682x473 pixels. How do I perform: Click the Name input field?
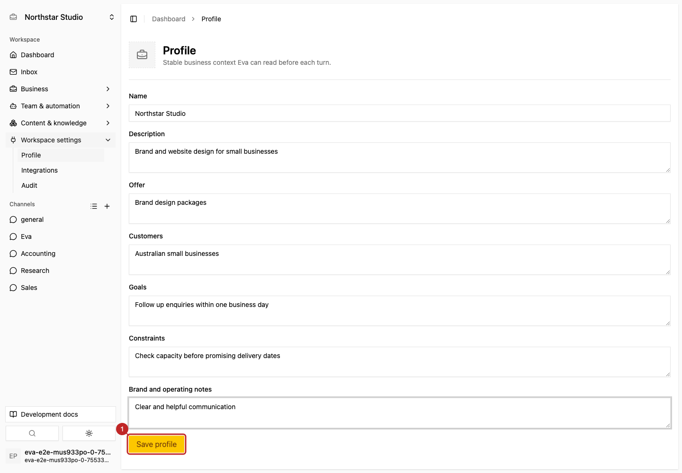(x=400, y=113)
